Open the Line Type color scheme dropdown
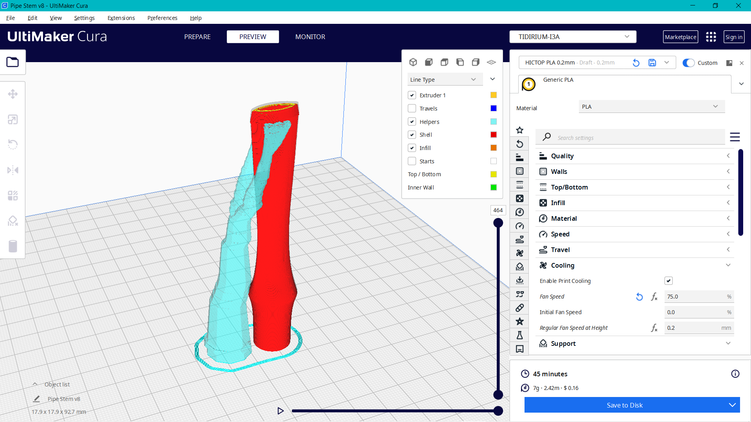Image resolution: width=751 pixels, height=422 pixels. 445,79
